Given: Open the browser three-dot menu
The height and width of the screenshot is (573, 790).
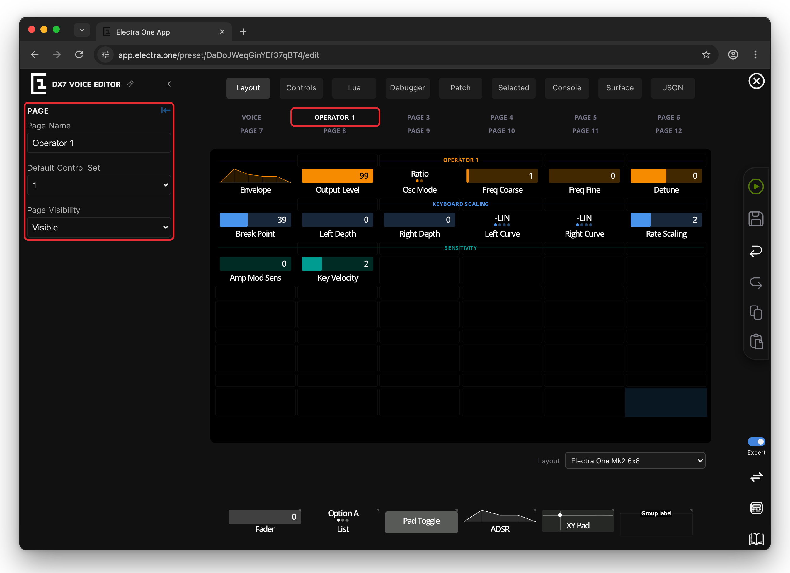Looking at the screenshot, I should coord(755,55).
